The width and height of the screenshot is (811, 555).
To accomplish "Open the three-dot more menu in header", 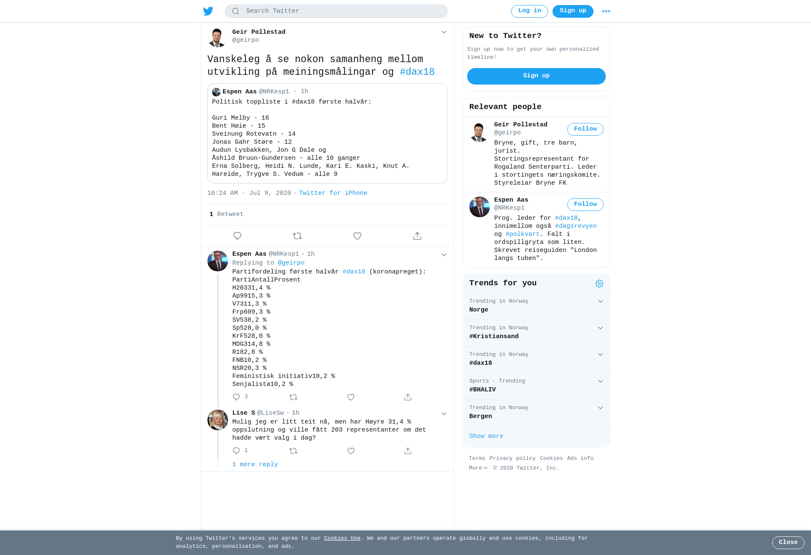I will (x=606, y=11).
